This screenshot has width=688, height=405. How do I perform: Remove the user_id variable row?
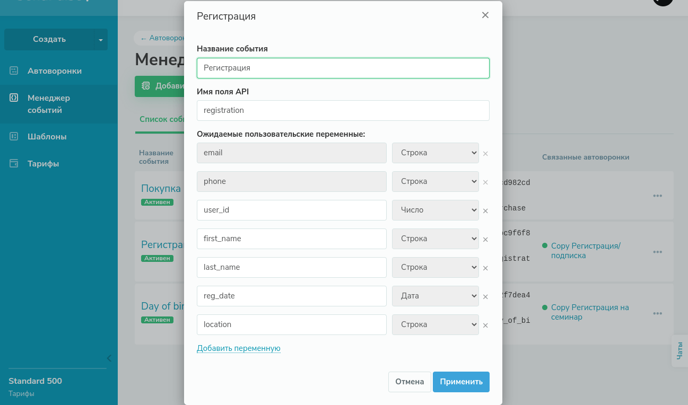click(485, 210)
